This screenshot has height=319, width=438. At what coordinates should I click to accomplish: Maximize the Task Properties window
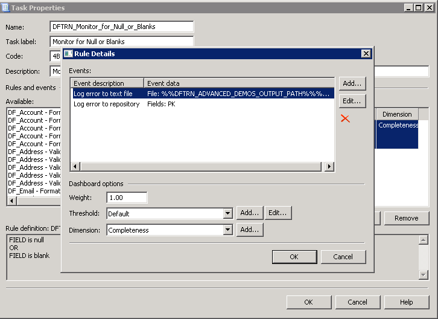[419, 8]
